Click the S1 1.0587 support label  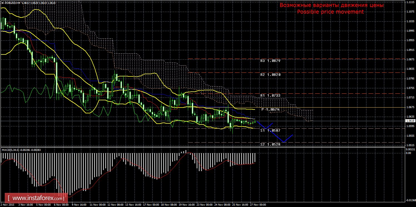pos(270,130)
